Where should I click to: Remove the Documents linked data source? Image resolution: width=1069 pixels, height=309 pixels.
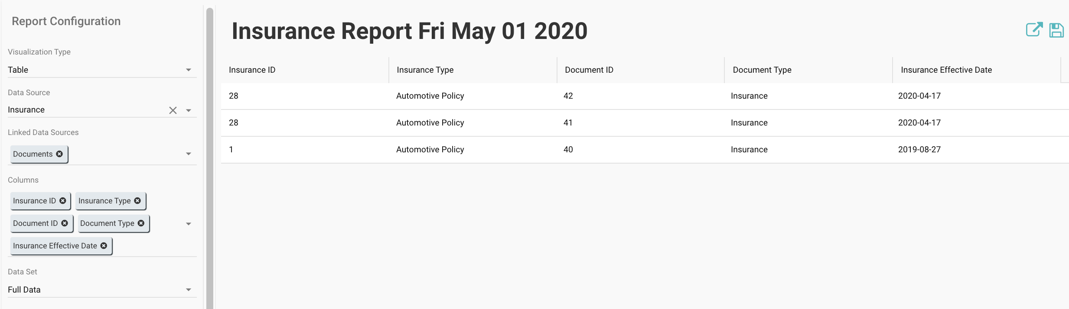tap(59, 154)
